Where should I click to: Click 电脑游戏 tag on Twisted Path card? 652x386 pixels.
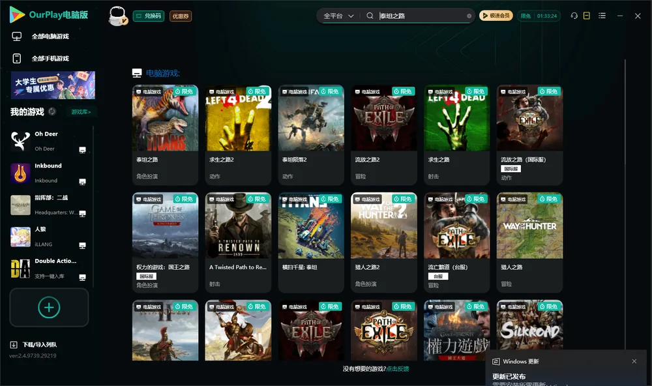pyautogui.click(x=222, y=200)
